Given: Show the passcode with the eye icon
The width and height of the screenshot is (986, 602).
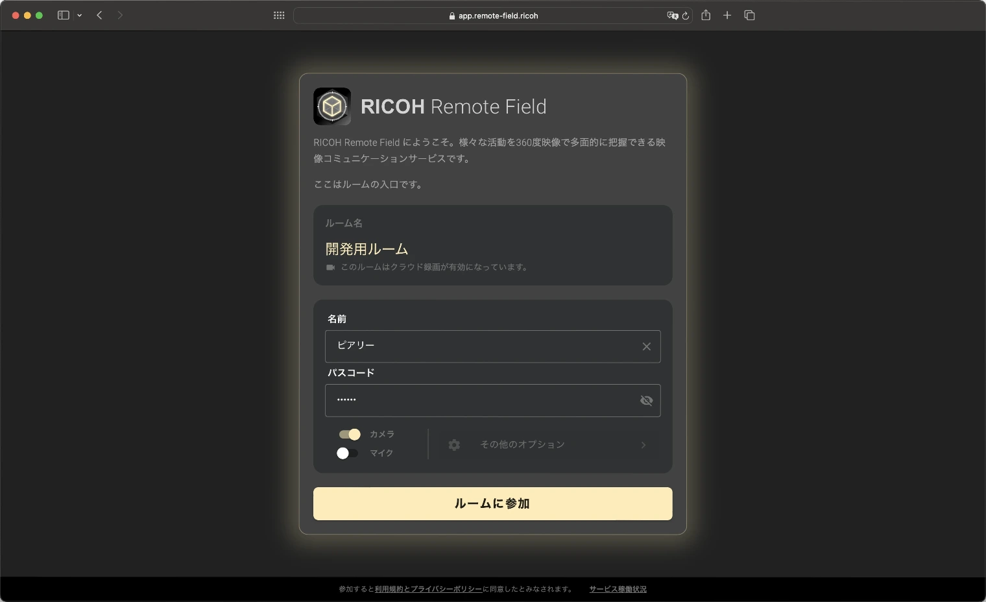Looking at the screenshot, I should click(x=646, y=400).
